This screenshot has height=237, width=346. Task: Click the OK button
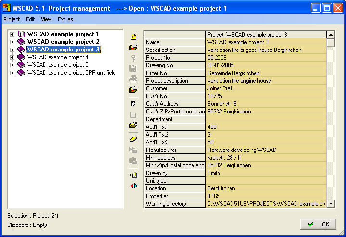tap(318, 224)
